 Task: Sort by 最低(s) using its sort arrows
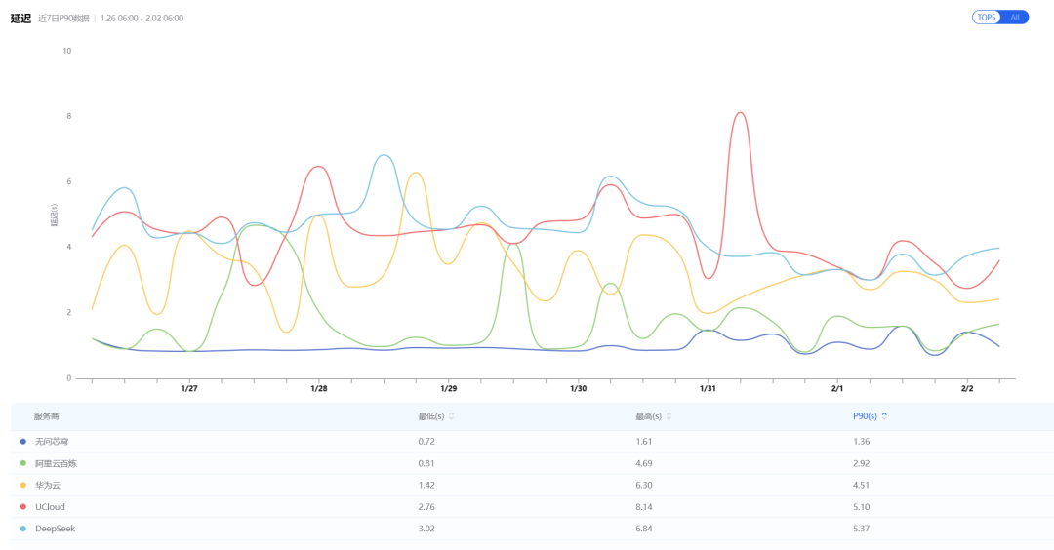coord(451,416)
